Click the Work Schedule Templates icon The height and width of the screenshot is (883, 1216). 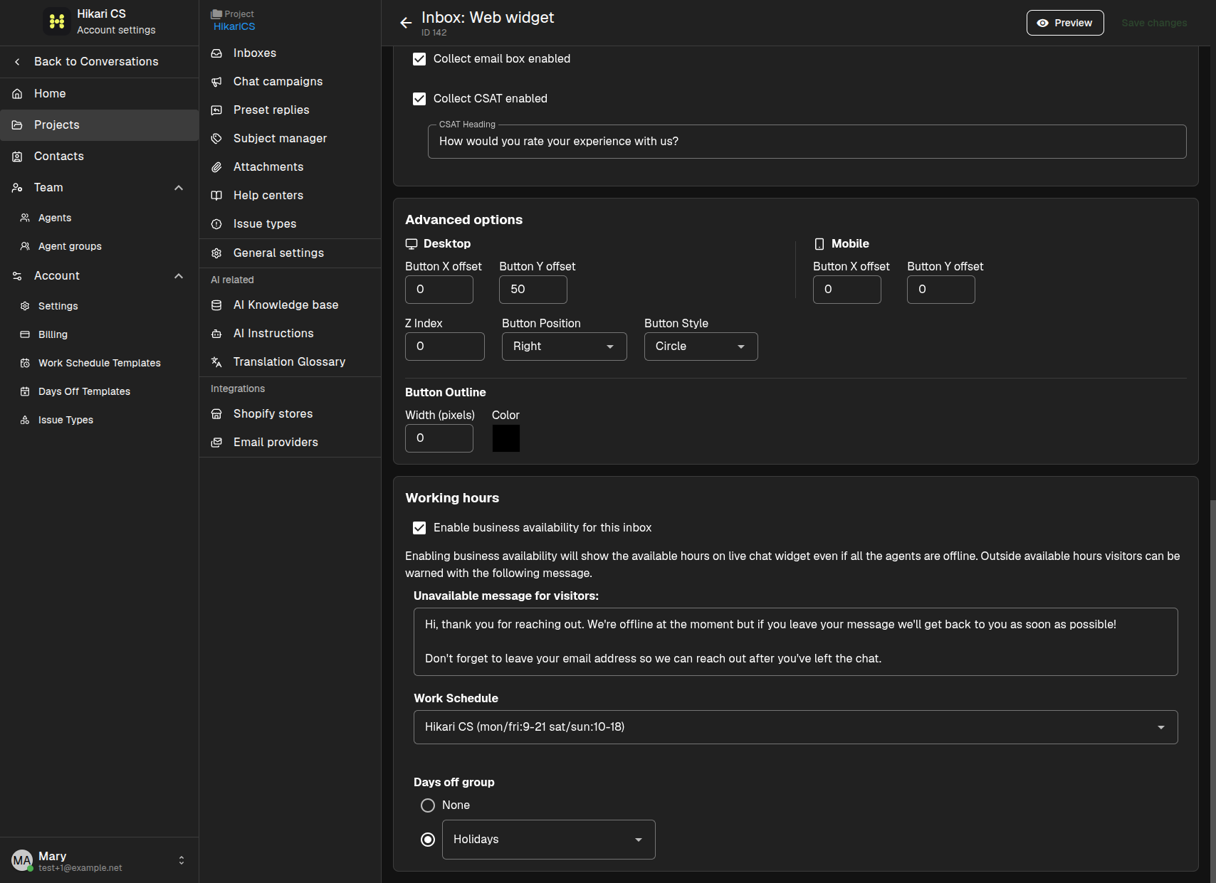[x=25, y=363]
